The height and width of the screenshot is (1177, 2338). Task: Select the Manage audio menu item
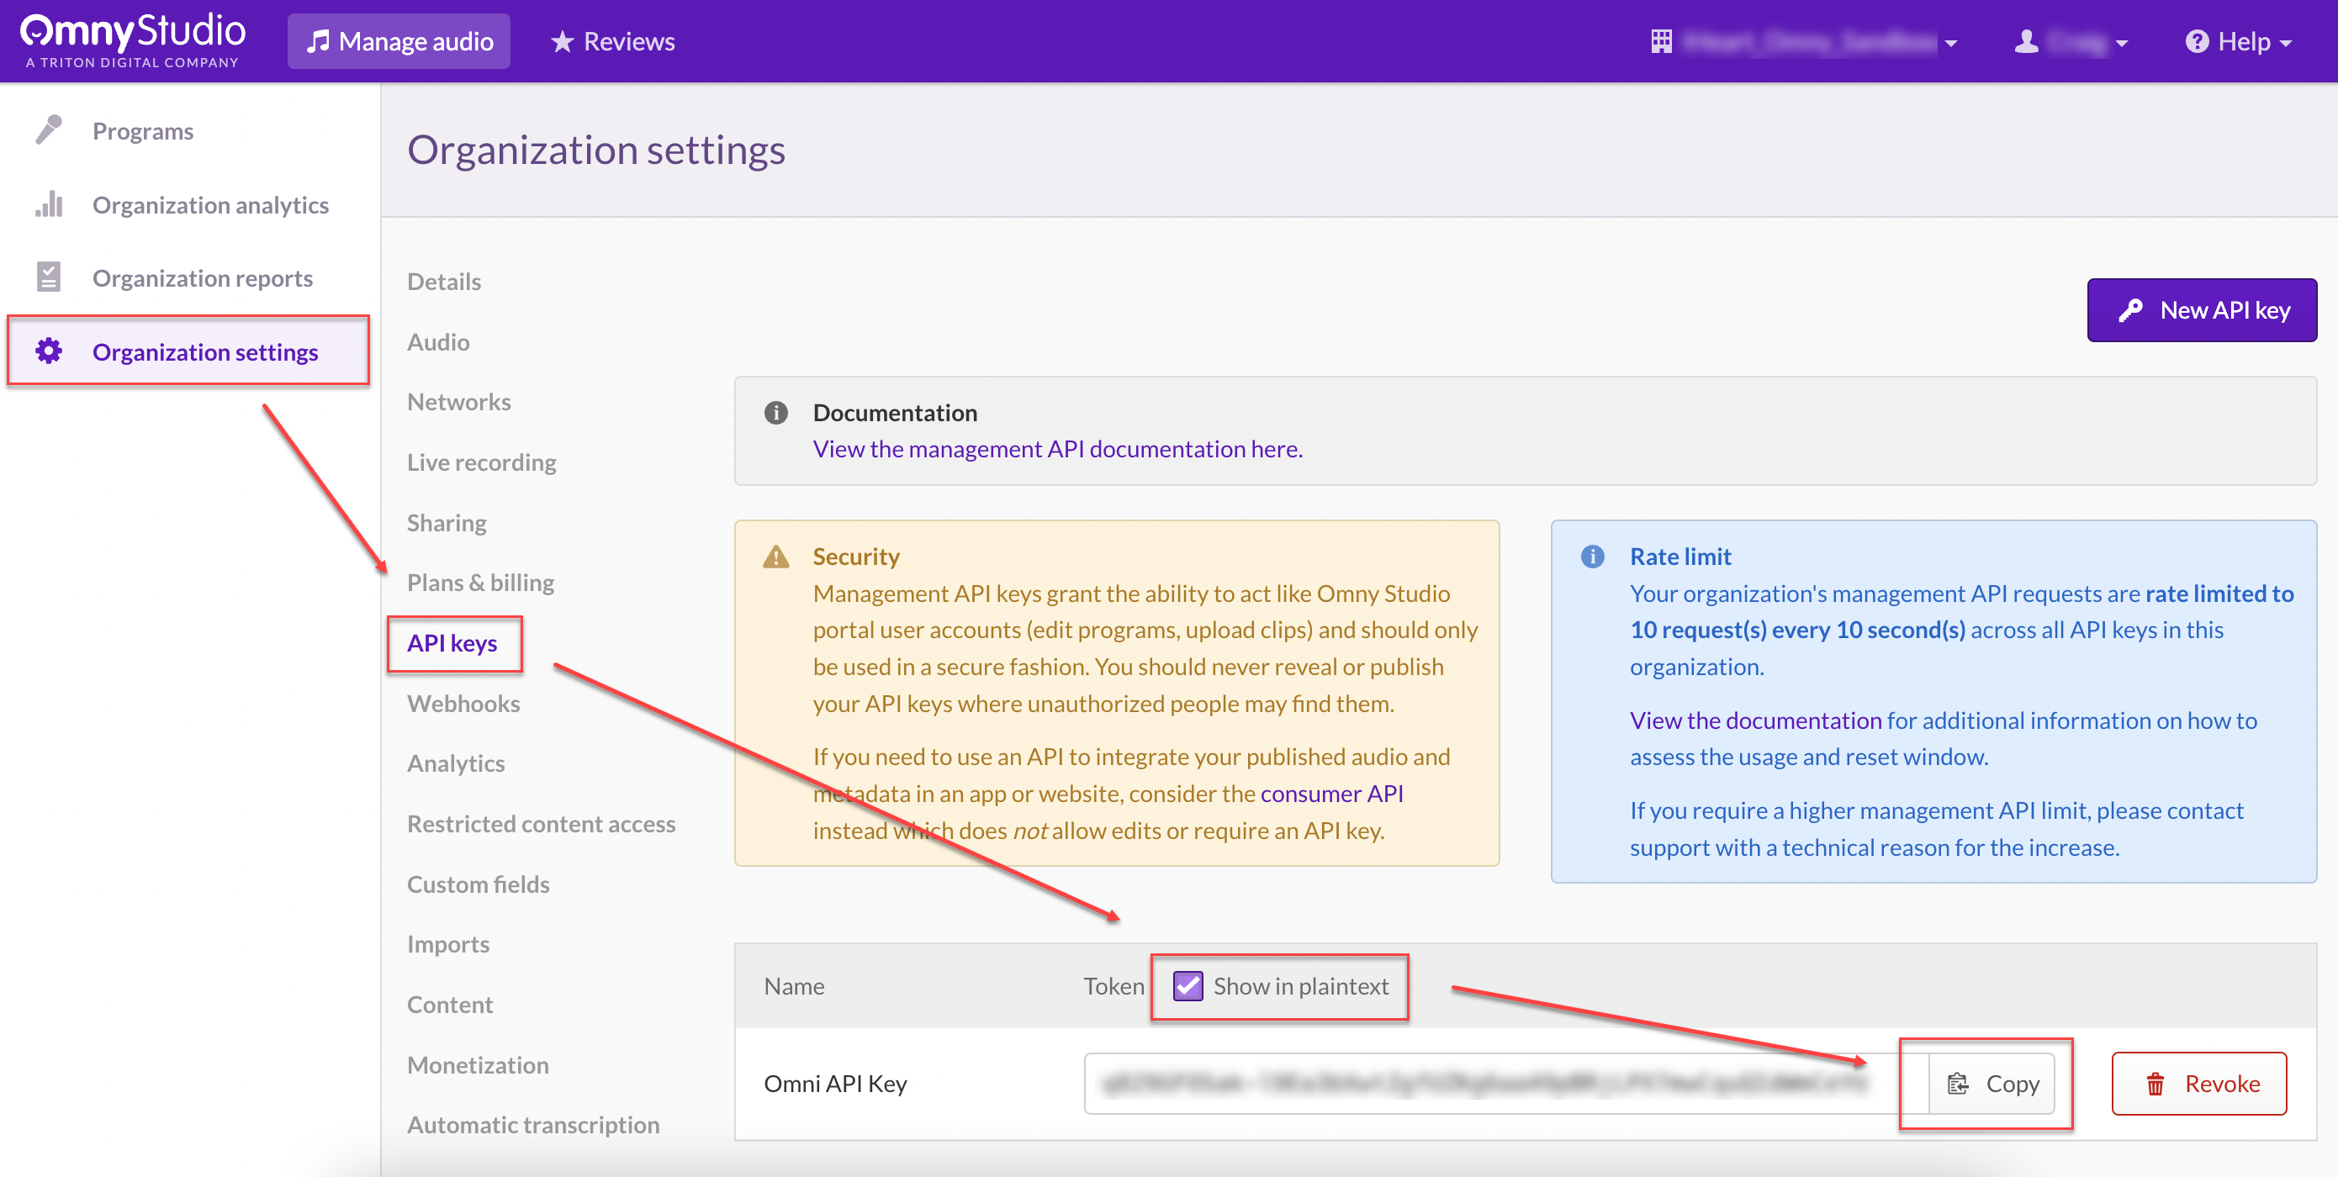(x=399, y=42)
